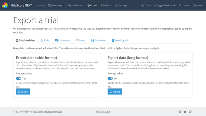Switch to the Events tab

(81, 40)
